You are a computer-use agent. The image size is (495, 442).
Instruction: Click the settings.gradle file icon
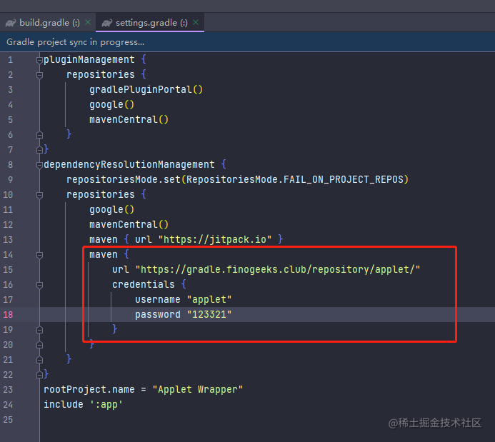point(106,23)
